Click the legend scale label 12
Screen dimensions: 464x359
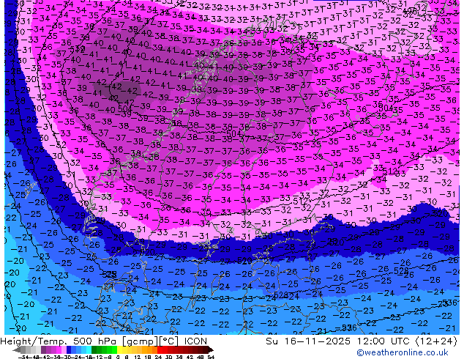pyautogui.click(x=137, y=357)
